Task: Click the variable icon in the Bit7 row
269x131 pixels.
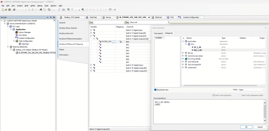Action: tap(100, 62)
